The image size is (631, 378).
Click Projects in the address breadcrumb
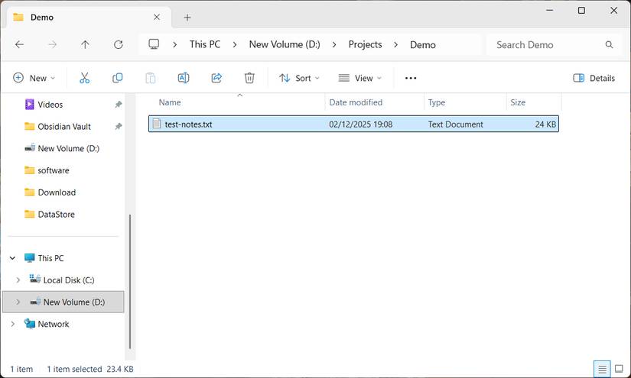[x=365, y=45]
